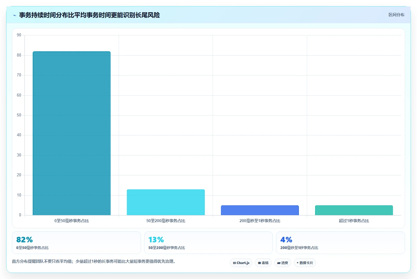Click the blue 200毫秒至1秒 bar
This screenshot has height=279, width=417.
pos(260,210)
